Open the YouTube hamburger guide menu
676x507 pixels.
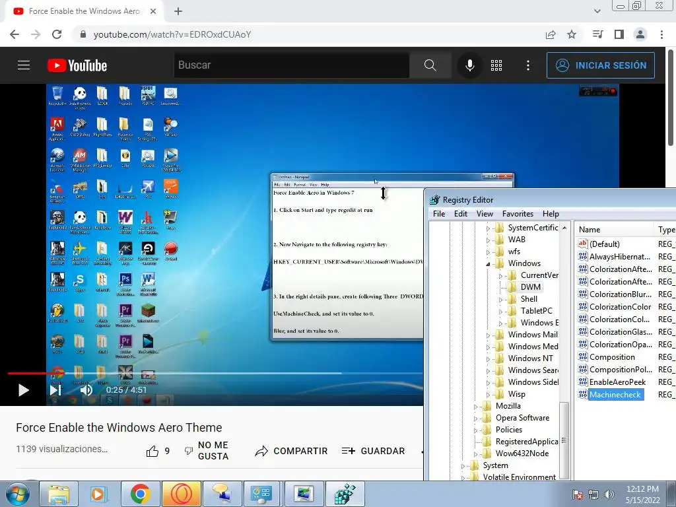click(24, 65)
